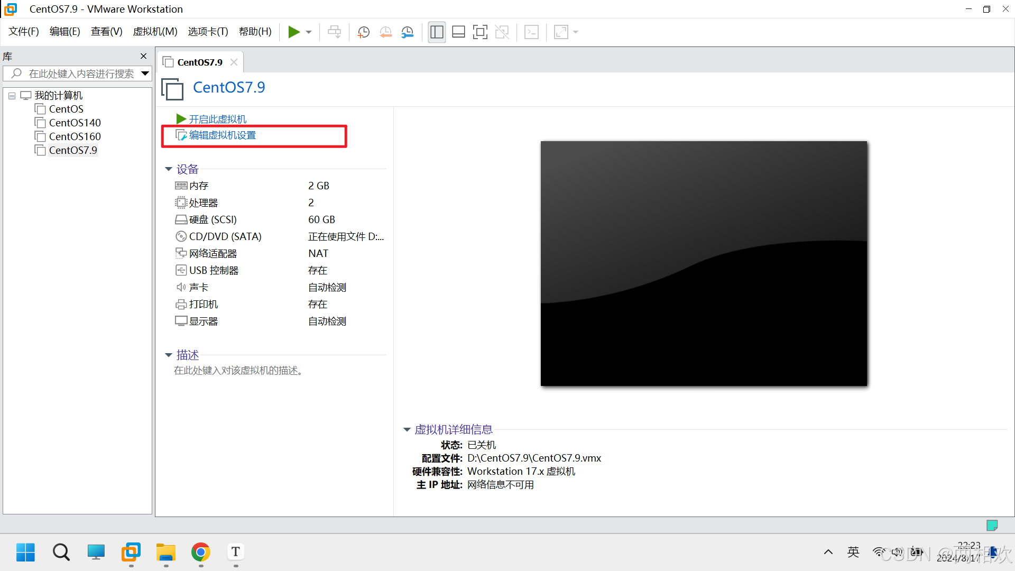Toggle the library sidebar view button
This screenshot has width=1015, height=571.
[437, 32]
